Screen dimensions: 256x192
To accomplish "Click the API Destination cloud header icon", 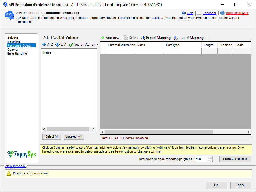I will point(9,15).
